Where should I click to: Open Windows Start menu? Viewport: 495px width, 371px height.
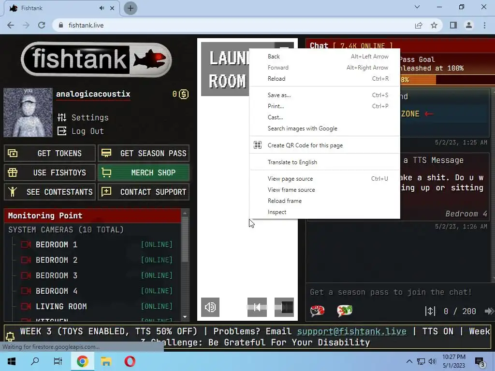(12, 361)
